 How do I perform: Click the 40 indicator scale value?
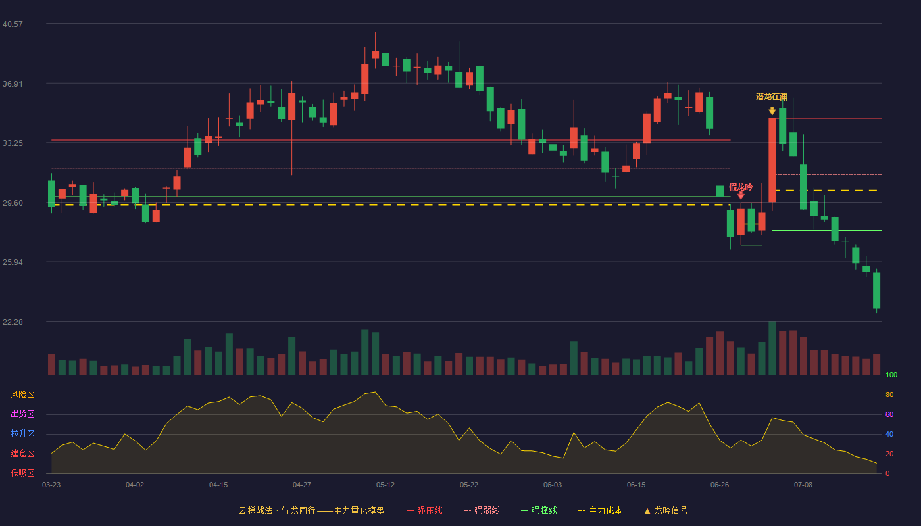click(889, 435)
